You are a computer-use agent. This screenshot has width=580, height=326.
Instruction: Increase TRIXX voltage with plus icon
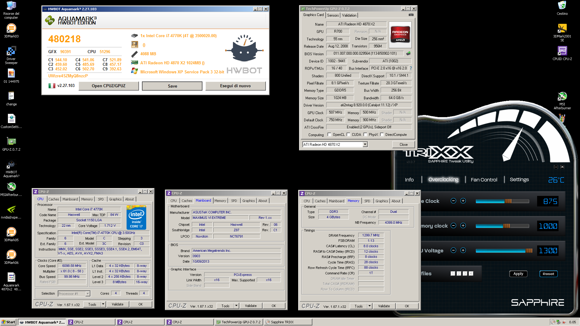tap(463, 250)
